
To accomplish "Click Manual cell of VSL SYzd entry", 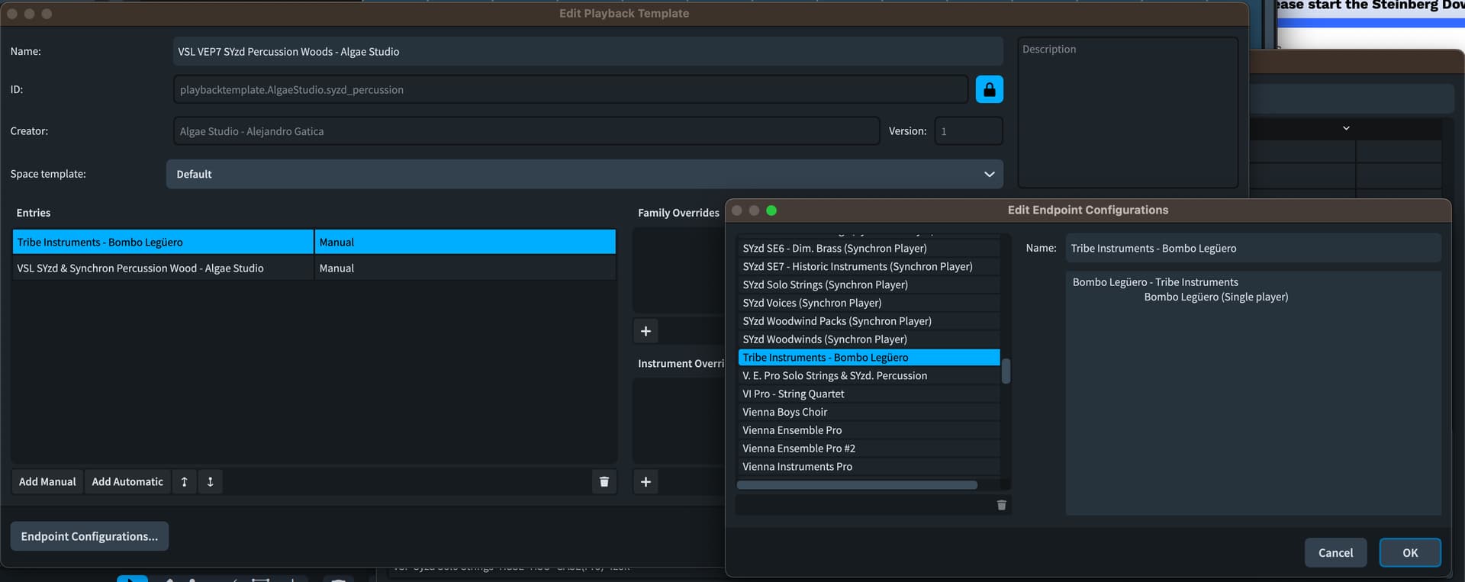I will pyautogui.click(x=465, y=268).
